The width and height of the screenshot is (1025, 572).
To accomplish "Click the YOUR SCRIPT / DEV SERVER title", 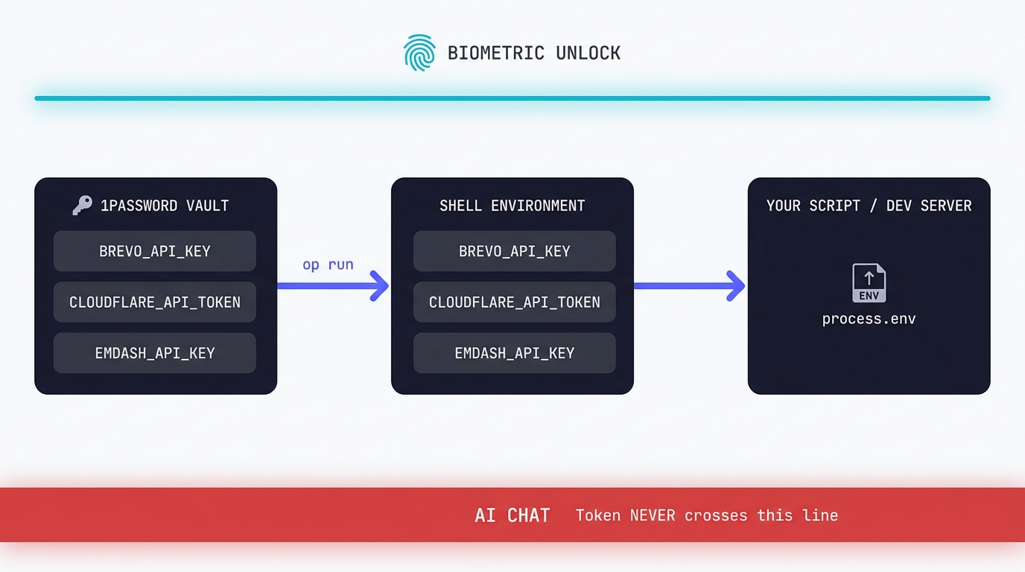I will point(869,206).
